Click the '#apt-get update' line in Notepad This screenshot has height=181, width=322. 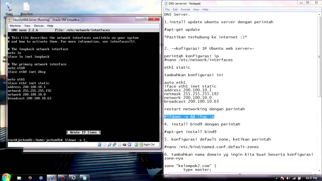point(182,29)
